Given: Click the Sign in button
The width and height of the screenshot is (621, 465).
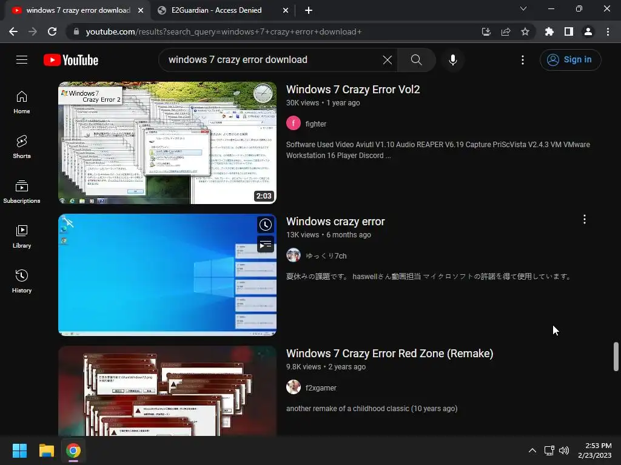Looking at the screenshot, I should click(570, 60).
